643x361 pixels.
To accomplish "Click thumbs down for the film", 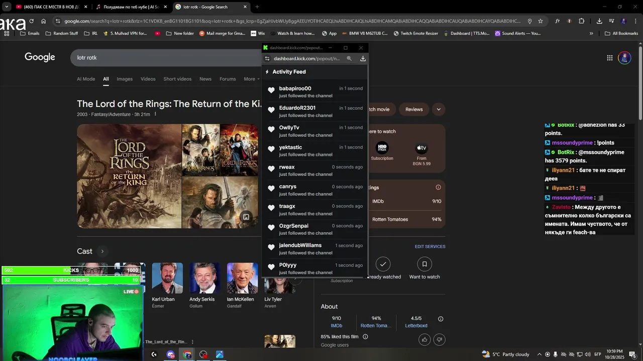I will coord(439,339).
